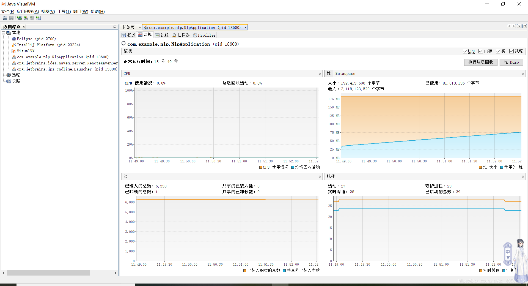Click the Add Application Snapshot toolbar icon
This screenshot has width=528, height=286.
(38, 18)
